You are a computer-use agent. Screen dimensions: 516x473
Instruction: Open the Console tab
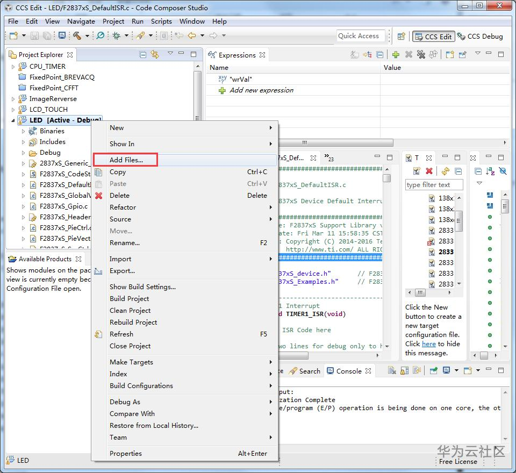[348, 371]
